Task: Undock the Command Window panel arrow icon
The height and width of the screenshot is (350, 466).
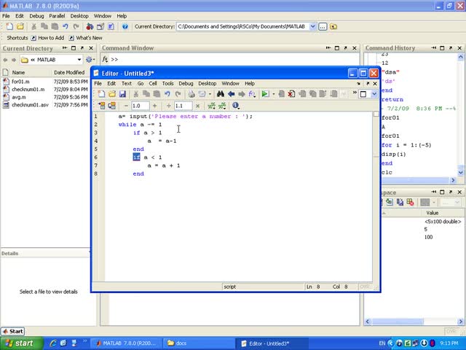Action: pos(345,48)
